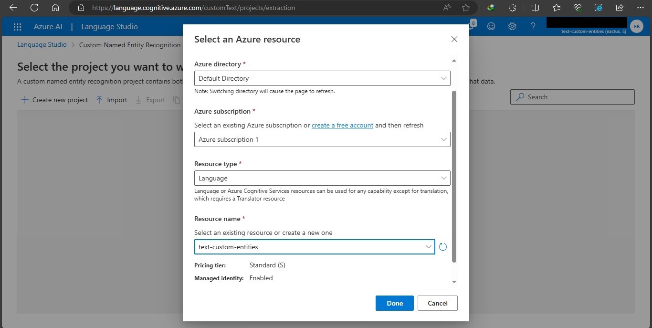Click the site lock icon in address bar
The height and width of the screenshot is (328, 652).
[81, 8]
